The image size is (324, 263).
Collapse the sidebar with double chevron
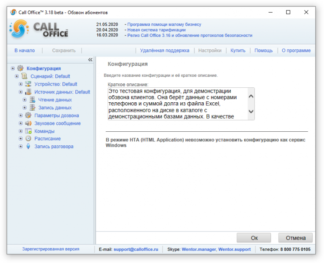pyautogui.click(x=90, y=60)
